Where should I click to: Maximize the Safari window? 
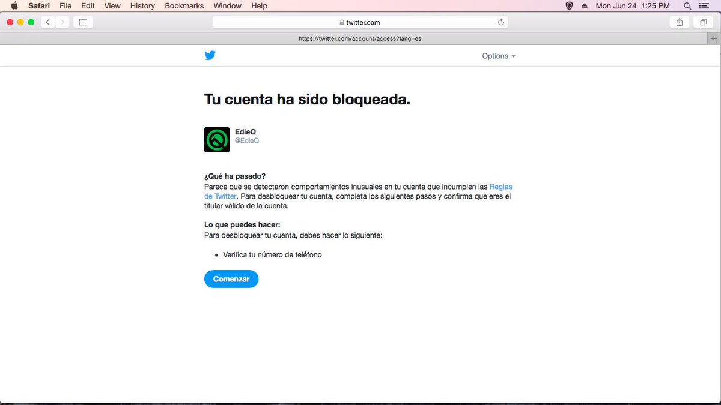coord(31,22)
